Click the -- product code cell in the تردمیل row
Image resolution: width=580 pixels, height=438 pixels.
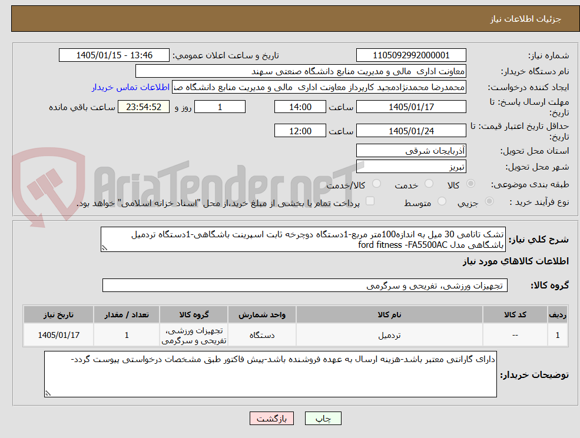click(515, 335)
